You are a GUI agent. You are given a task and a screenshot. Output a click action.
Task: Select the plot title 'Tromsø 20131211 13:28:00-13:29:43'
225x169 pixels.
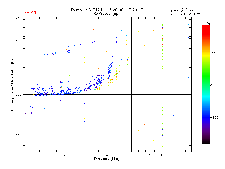click(x=107, y=10)
